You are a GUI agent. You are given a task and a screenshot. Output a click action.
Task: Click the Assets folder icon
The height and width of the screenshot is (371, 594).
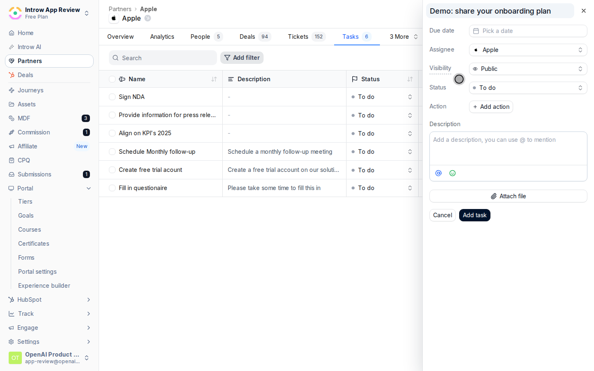click(12, 104)
